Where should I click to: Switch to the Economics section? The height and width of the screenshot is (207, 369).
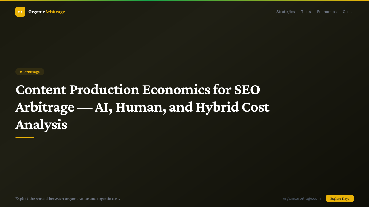[x=327, y=12]
